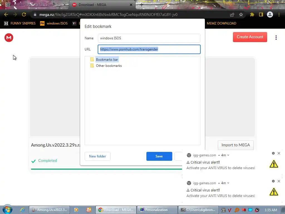Reload the page with the refresh icon

pos(24,14)
